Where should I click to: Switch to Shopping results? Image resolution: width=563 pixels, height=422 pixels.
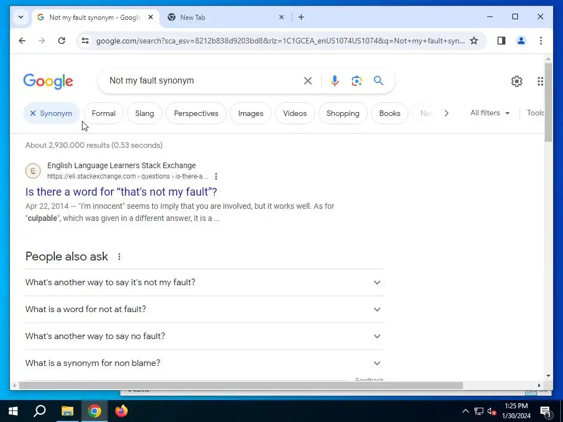[x=343, y=113]
